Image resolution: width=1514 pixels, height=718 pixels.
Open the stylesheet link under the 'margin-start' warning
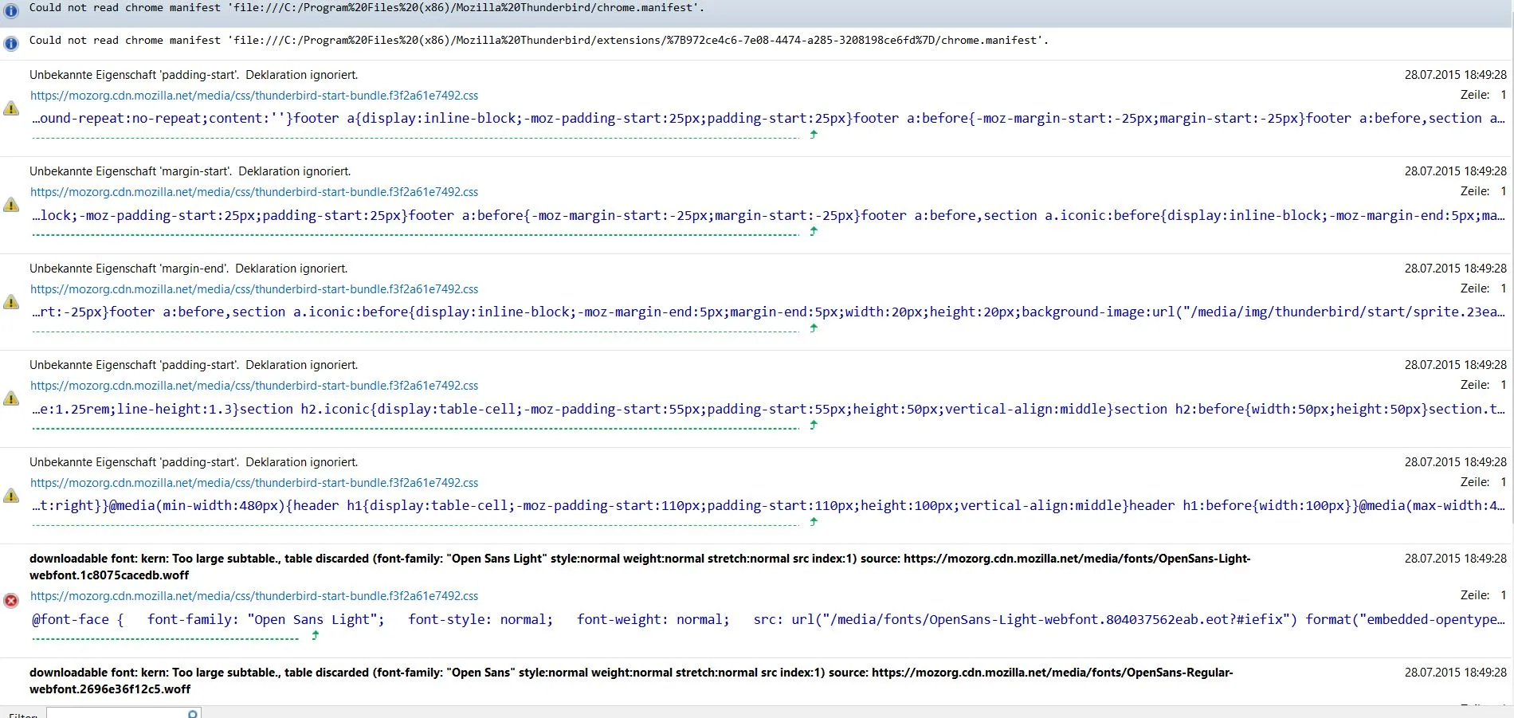click(254, 192)
